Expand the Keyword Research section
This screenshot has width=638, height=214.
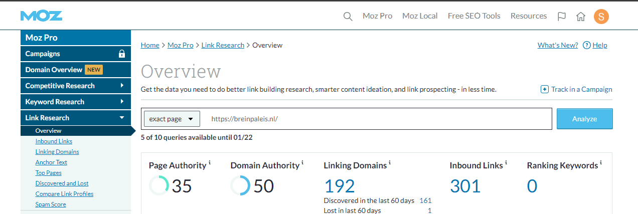tap(75, 102)
